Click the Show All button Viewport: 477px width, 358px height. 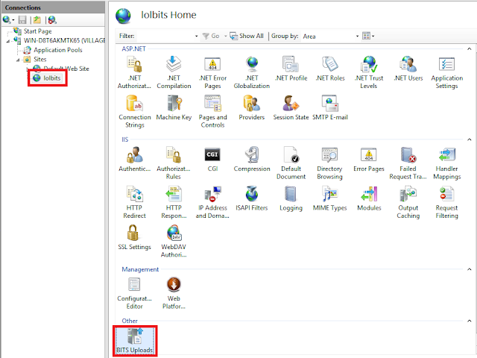coord(247,37)
